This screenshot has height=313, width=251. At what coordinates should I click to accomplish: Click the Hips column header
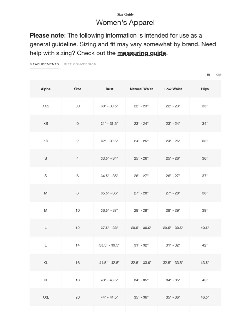[x=205, y=89]
